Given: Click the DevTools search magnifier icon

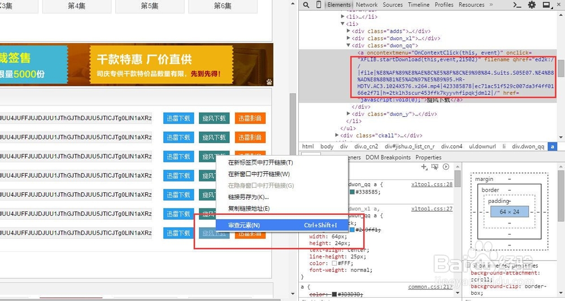Looking at the screenshot, I should point(306,5).
